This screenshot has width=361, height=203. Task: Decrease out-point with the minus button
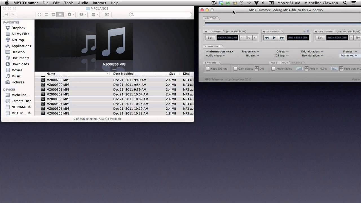point(351,37)
